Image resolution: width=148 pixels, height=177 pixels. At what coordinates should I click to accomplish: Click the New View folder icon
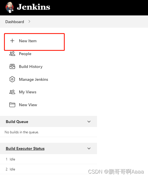12,105
